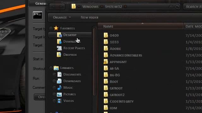Click the AdvancedInstallers folder icon
Image resolution: width=202 pixels, height=113 pixels.
[106, 55]
